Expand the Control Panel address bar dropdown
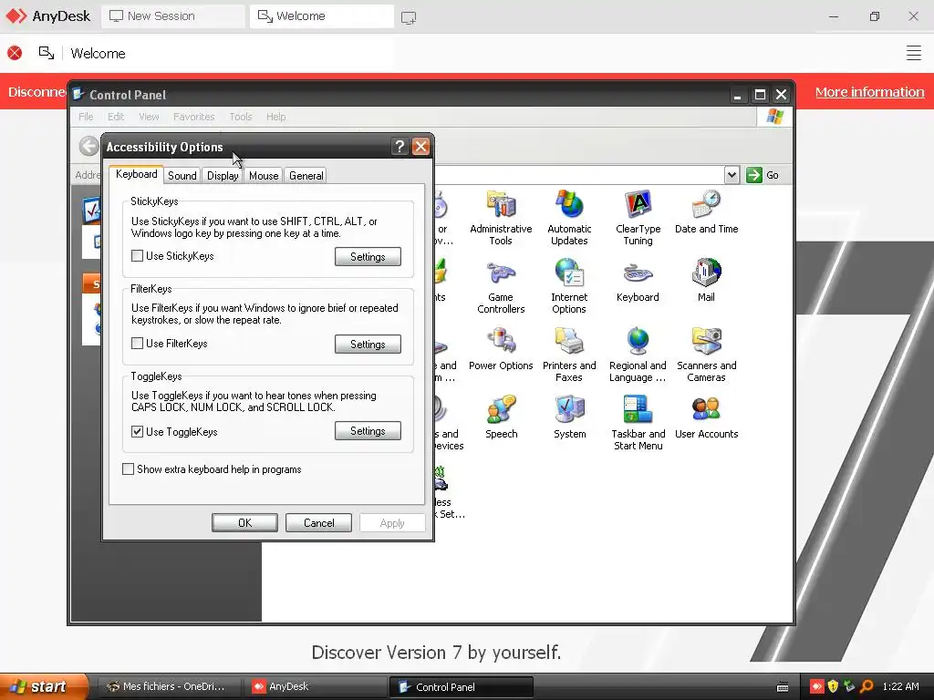This screenshot has width=934, height=700. (732, 175)
